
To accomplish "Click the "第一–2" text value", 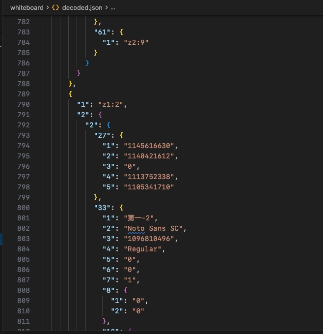I will tap(140, 218).
